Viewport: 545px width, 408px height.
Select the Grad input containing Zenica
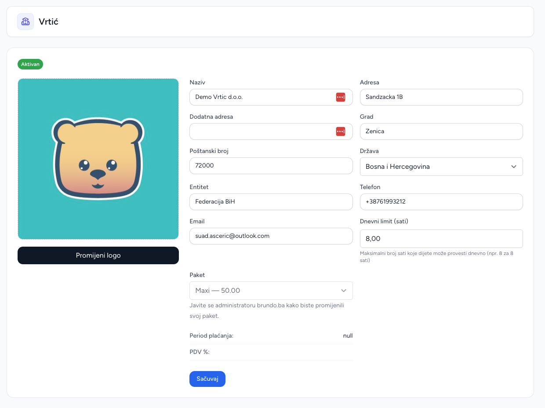[441, 131]
